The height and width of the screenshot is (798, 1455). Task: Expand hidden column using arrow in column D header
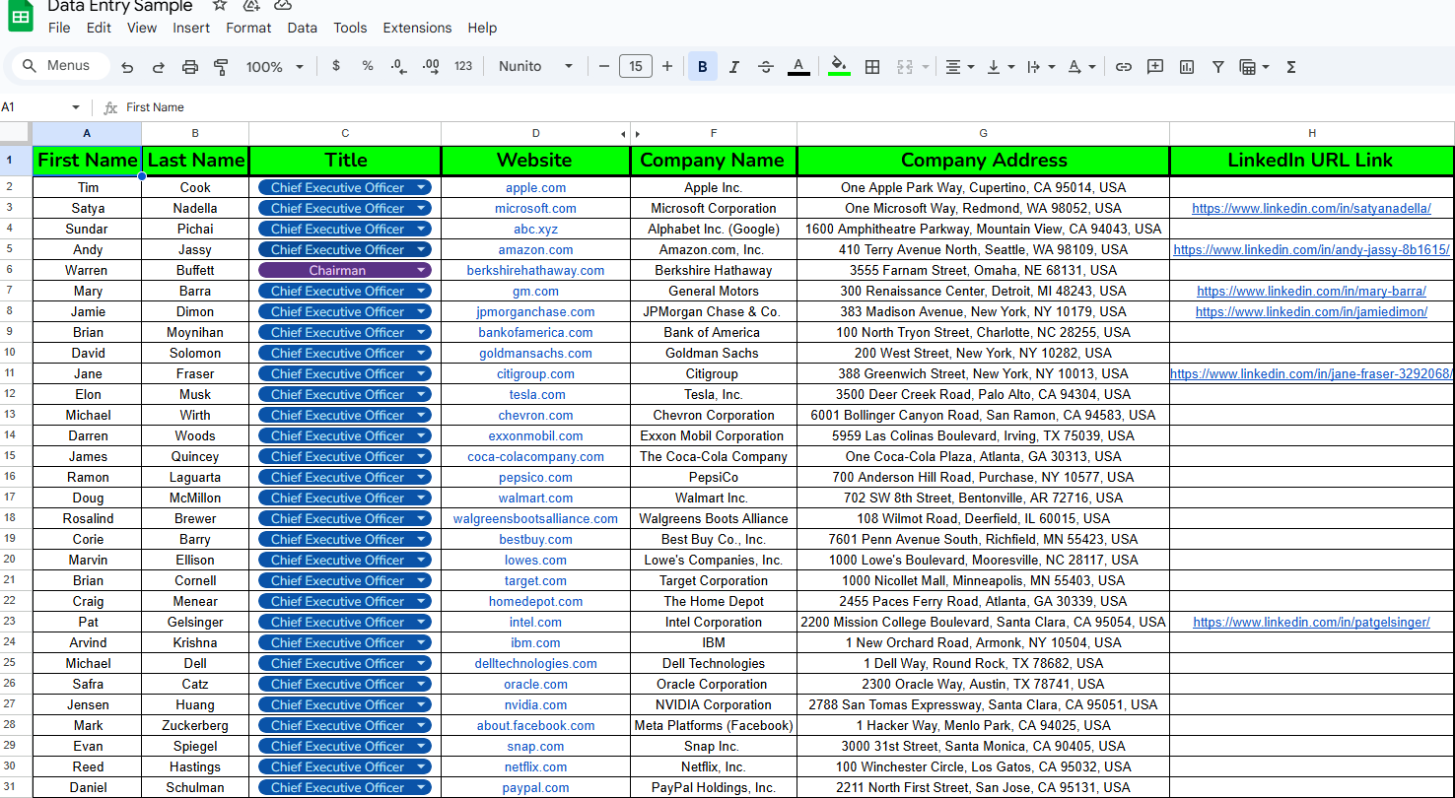point(623,134)
